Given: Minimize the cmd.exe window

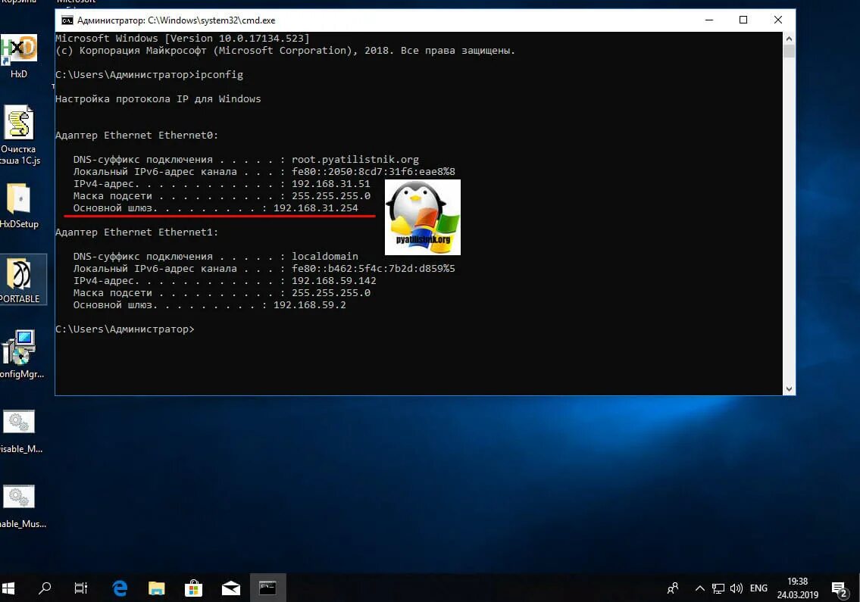Looking at the screenshot, I should point(709,20).
